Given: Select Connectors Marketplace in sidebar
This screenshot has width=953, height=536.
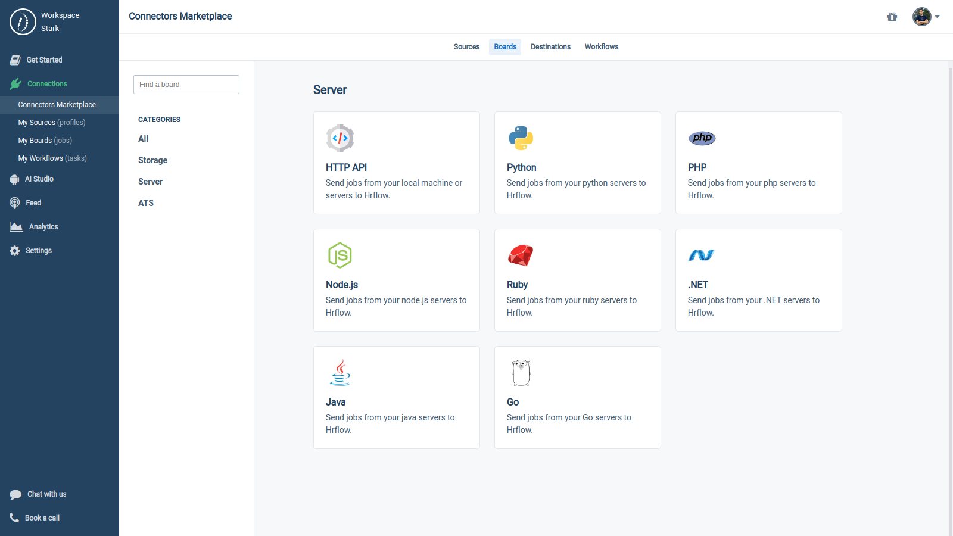Looking at the screenshot, I should pyautogui.click(x=60, y=105).
